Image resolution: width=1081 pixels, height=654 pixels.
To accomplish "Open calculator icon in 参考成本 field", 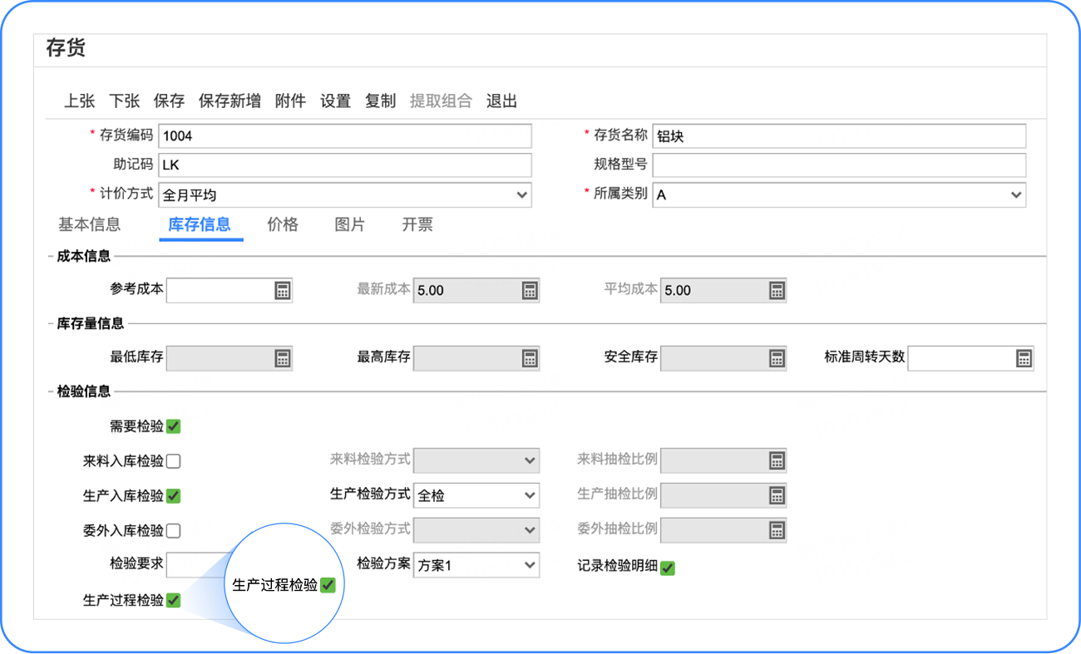I will click(x=282, y=290).
